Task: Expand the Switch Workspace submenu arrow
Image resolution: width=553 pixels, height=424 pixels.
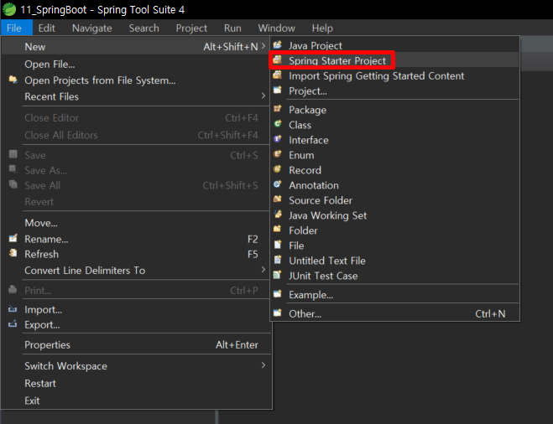Action: (263, 365)
